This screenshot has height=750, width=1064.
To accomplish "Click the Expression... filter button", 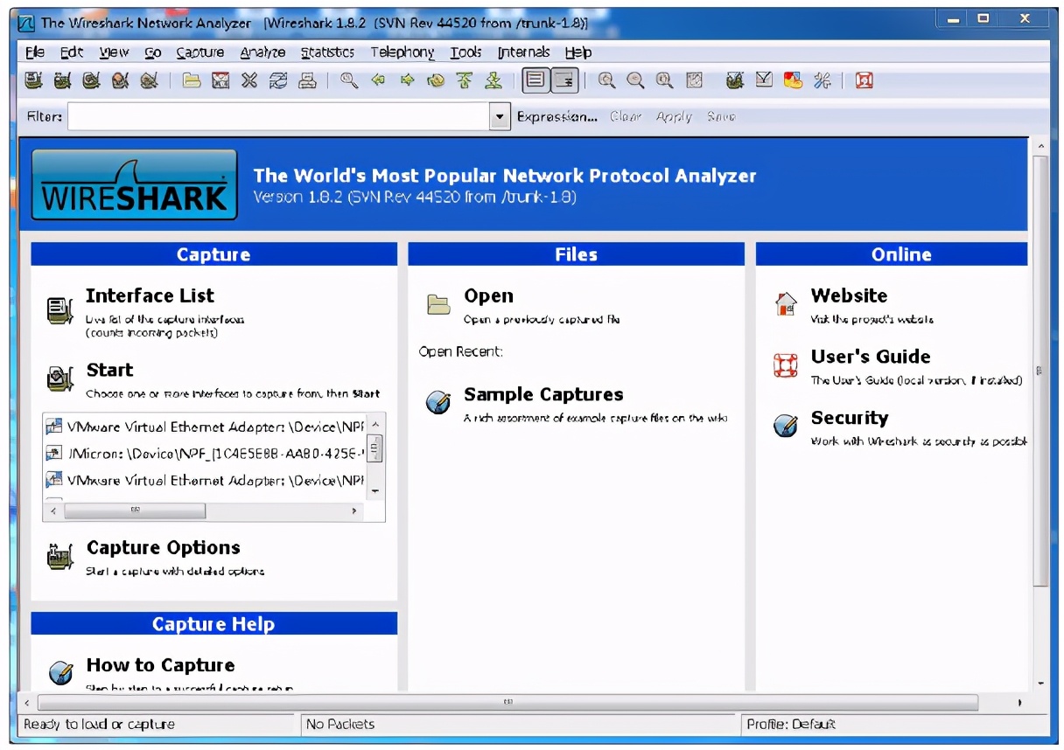I will 557,116.
